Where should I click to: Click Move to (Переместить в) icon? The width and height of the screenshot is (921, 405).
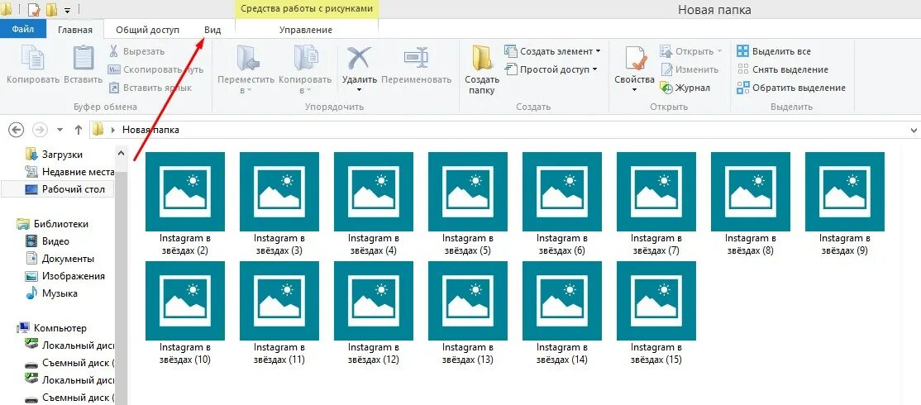[247, 58]
